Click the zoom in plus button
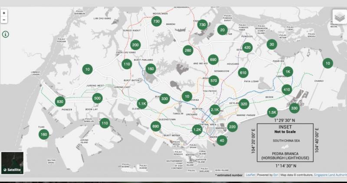This screenshot has width=347, height=183. pos(4,13)
